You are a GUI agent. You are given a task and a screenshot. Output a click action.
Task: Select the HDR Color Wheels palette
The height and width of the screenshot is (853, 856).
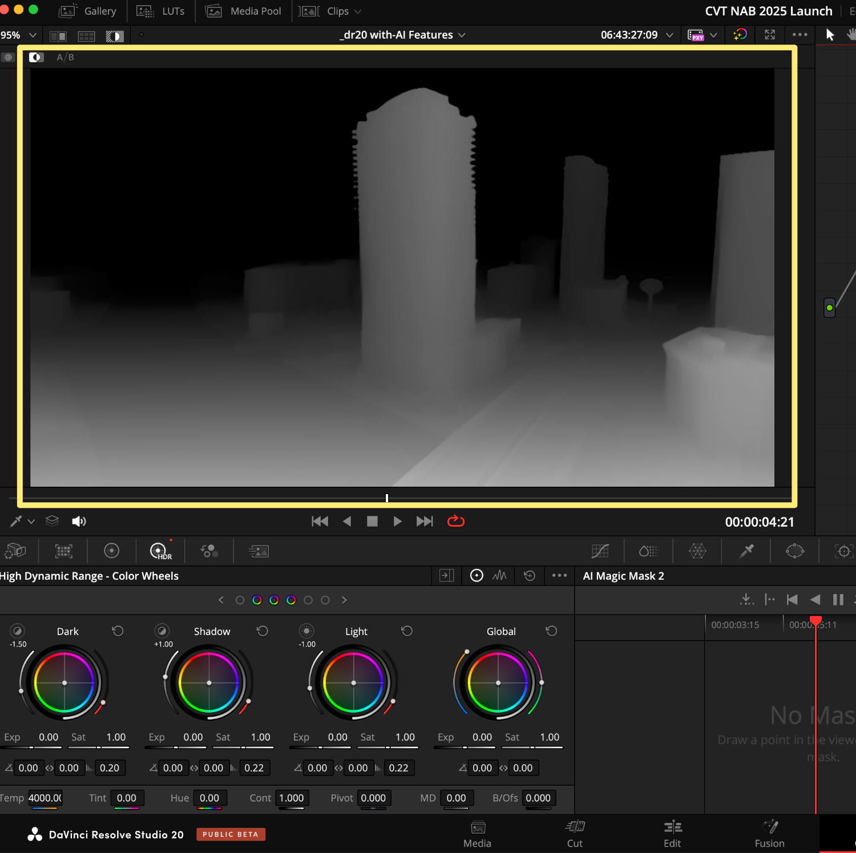[160, 551]
